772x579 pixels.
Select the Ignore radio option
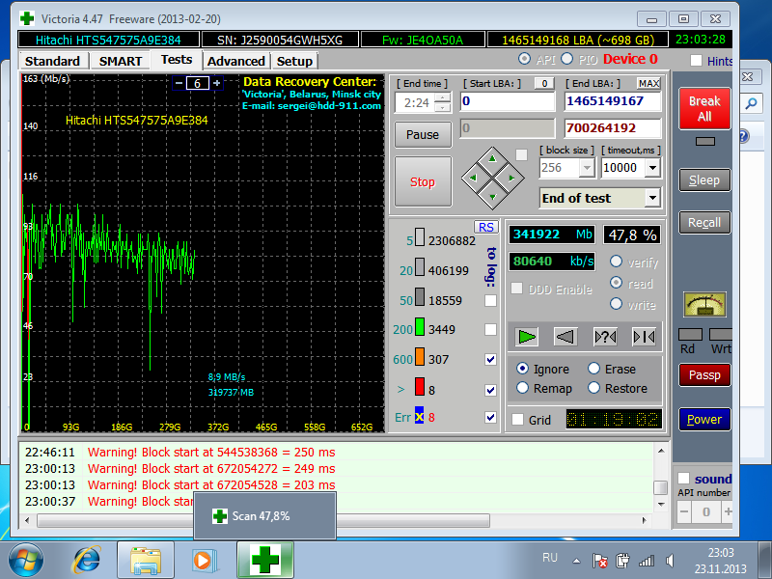(522, 369)
